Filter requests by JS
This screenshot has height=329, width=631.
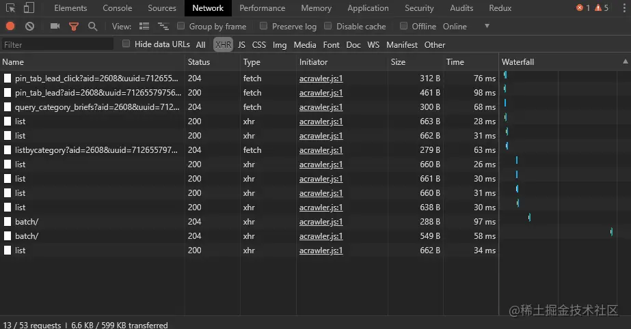click(x=241, y=44)
